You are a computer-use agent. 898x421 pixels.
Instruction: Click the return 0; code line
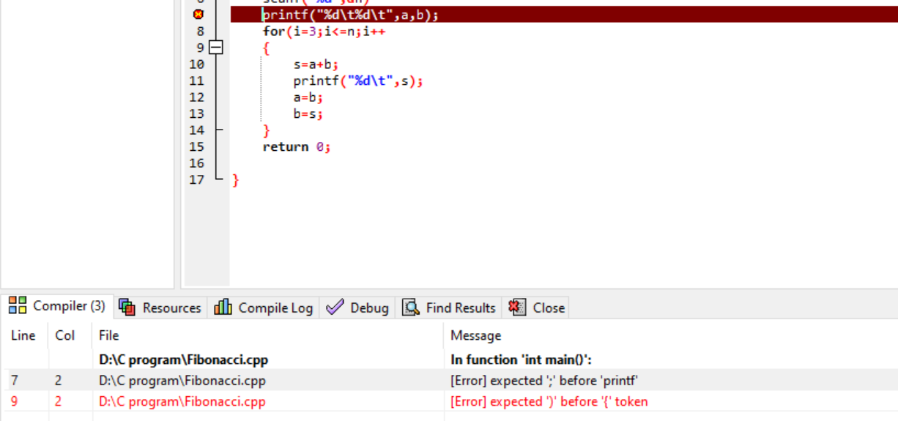pos(297,146)
